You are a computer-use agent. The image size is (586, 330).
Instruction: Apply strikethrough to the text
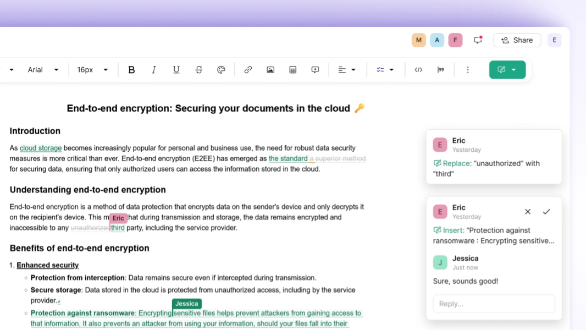[199, 70]
